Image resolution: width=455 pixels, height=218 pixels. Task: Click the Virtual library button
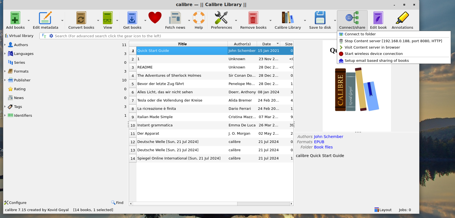[x=19, y=36]
